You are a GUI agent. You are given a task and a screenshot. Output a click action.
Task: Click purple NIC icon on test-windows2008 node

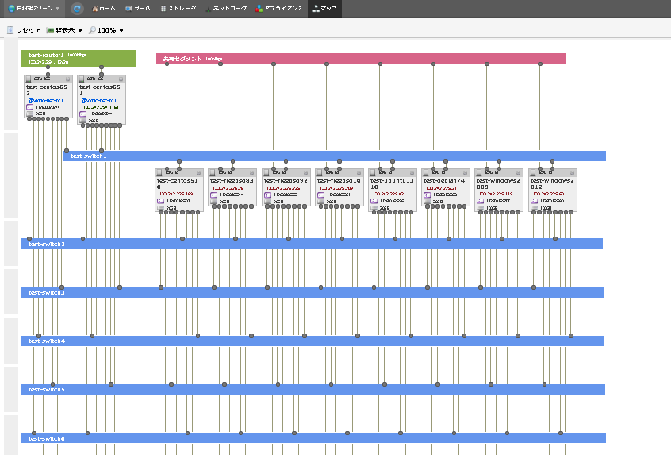[x=480, y=201]
